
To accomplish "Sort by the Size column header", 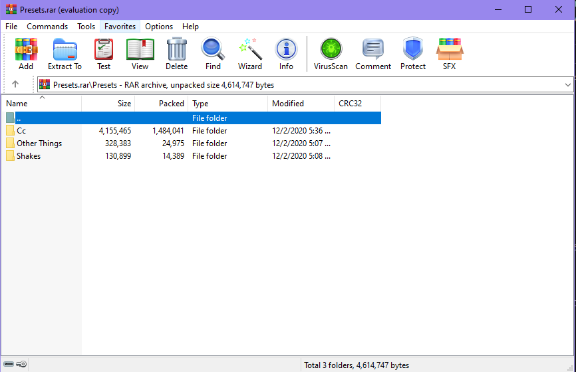I will (108, 104).
